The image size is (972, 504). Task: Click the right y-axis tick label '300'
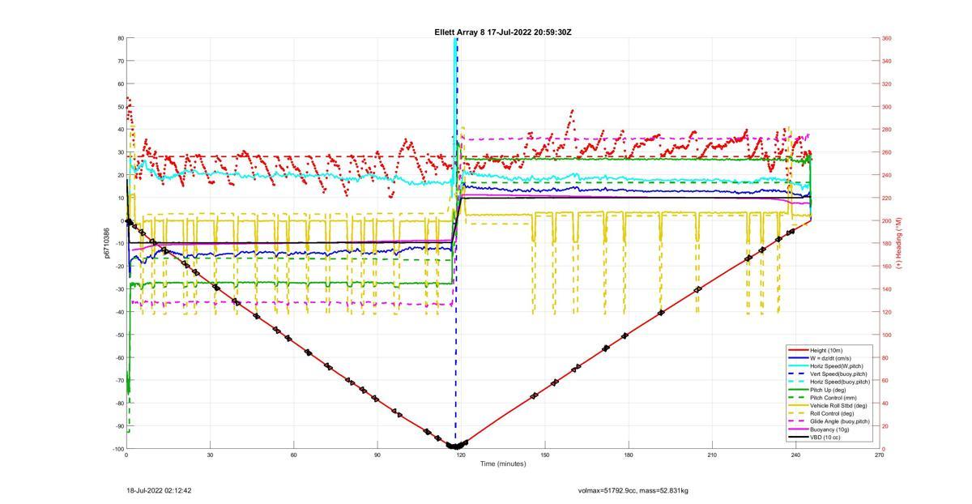(x=887, y=107)
